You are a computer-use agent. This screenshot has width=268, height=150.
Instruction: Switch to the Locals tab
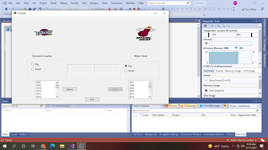coord(14,134)
